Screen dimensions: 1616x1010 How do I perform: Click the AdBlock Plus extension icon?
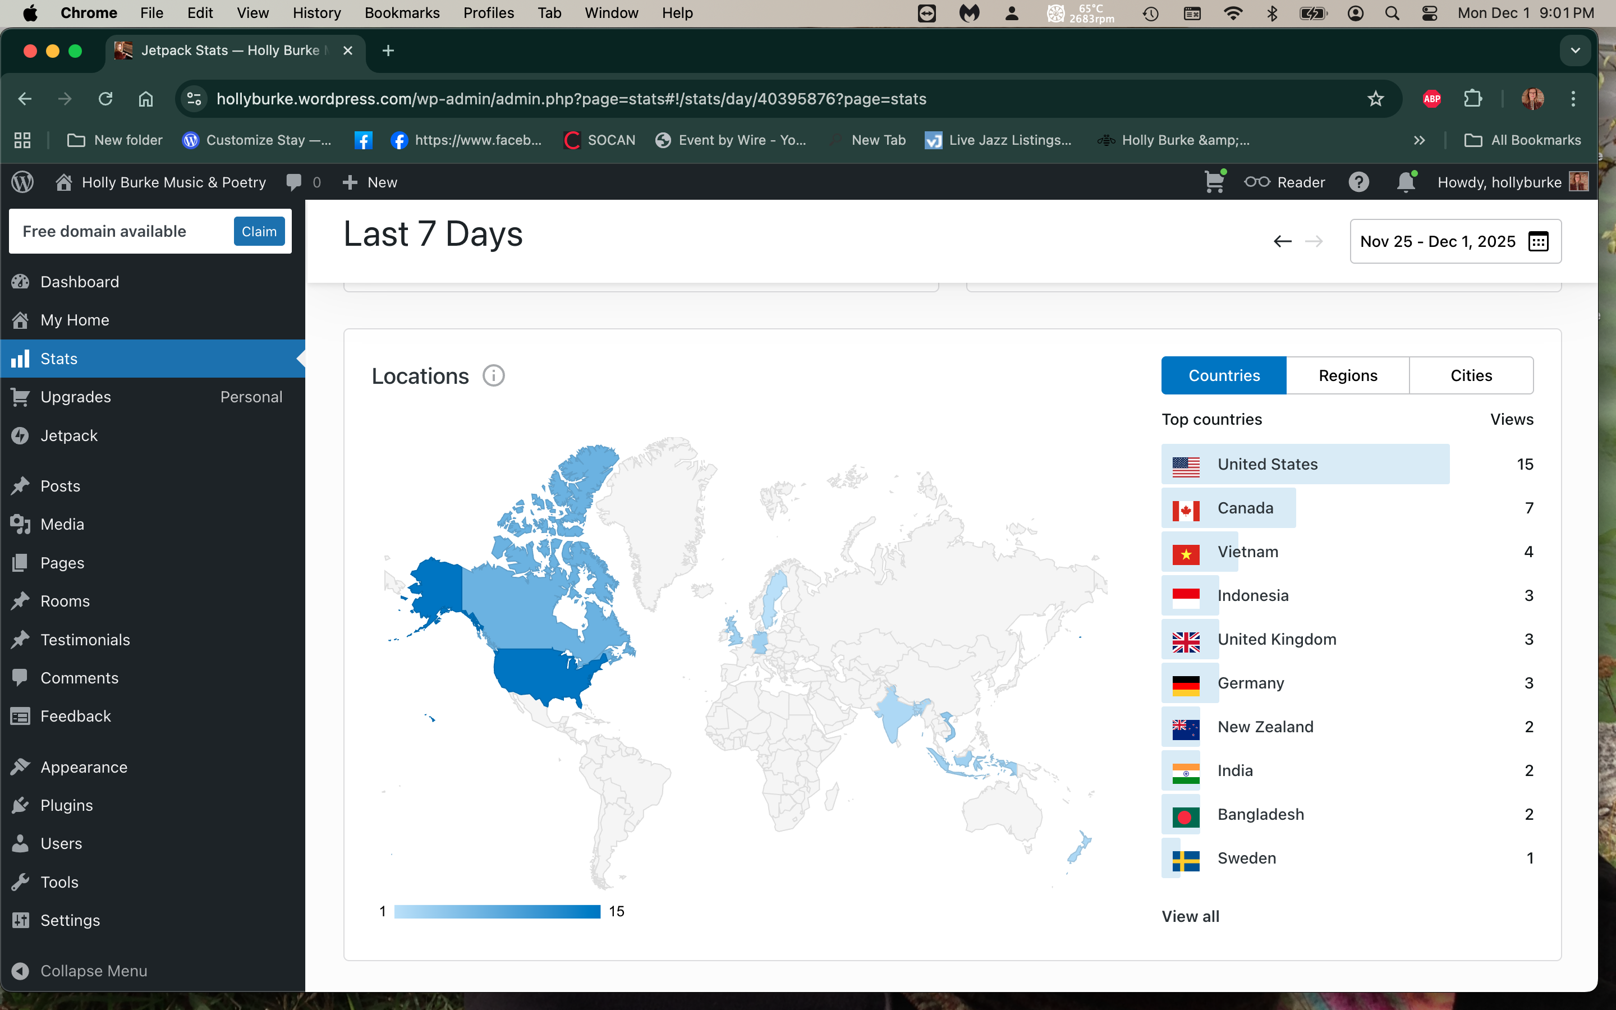(1431, 99)
